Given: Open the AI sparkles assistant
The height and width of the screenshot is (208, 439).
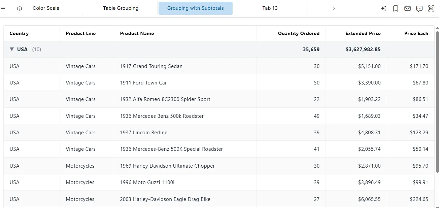Looking at the screenshot, I should coord(383,8).
